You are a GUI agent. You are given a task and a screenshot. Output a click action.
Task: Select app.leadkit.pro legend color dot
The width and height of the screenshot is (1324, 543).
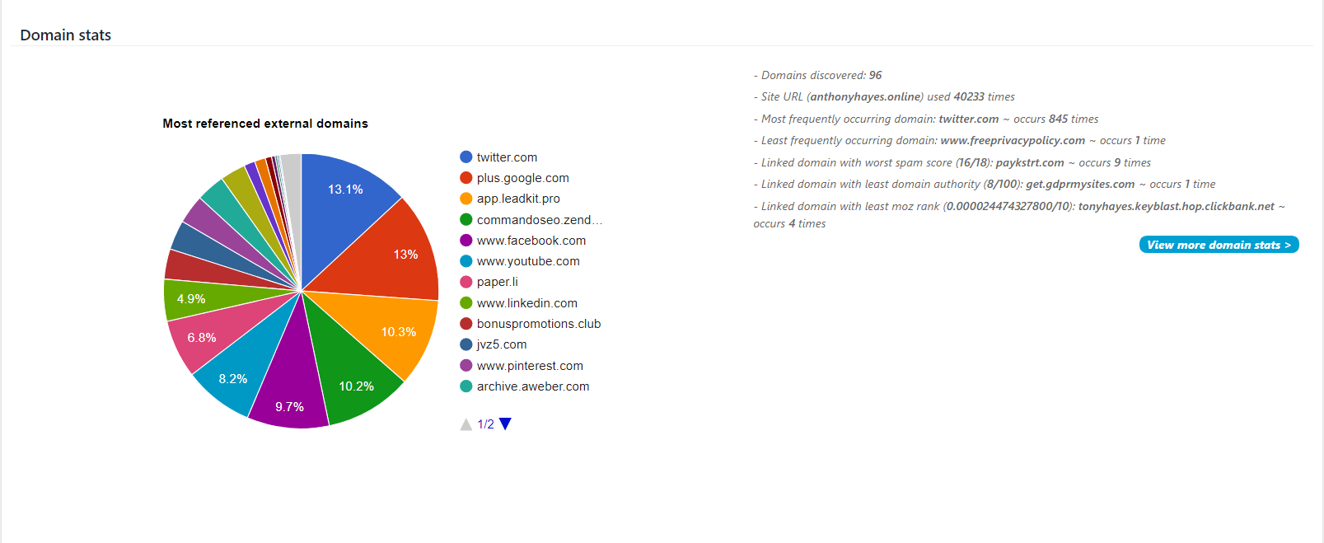[x=466, y=199]
